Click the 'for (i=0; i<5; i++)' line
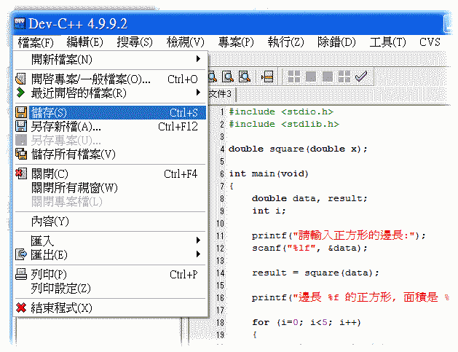The image size is (458, 352). [x=307, y=322]
